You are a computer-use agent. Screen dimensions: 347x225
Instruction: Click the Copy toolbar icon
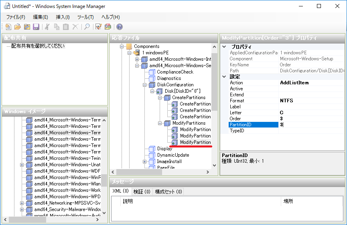(x=57, y=27)
